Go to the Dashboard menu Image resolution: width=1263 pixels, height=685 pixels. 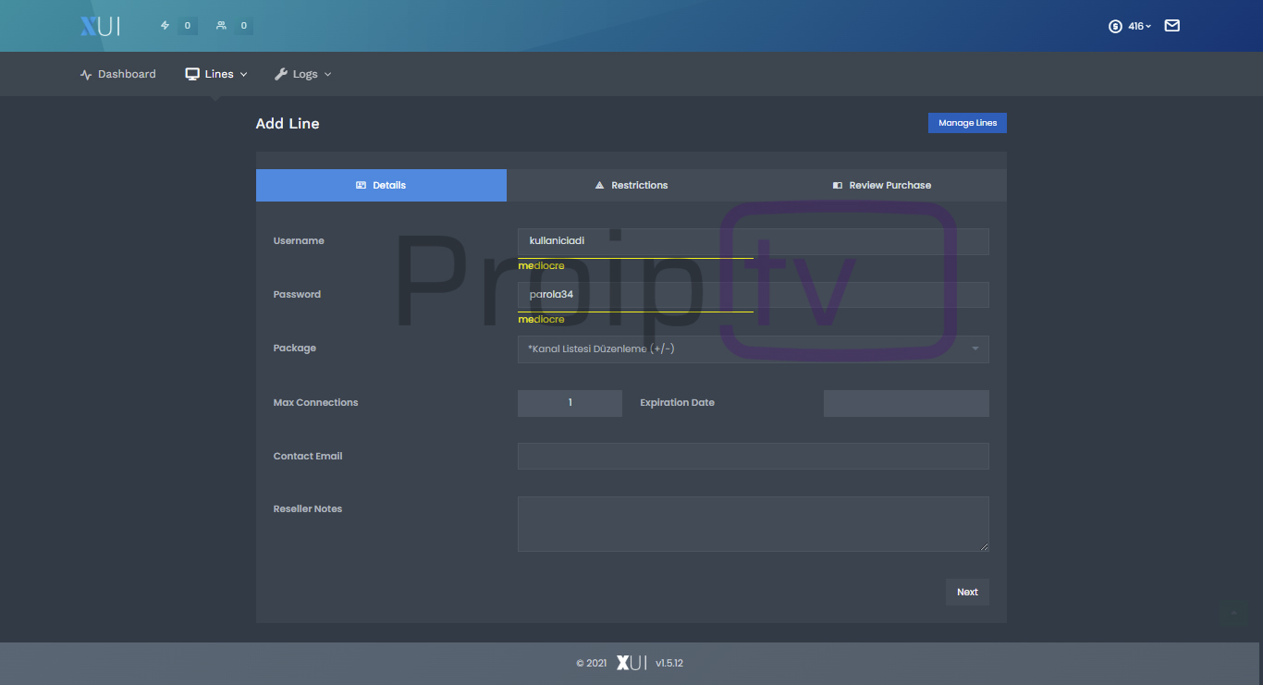[117, 74]
